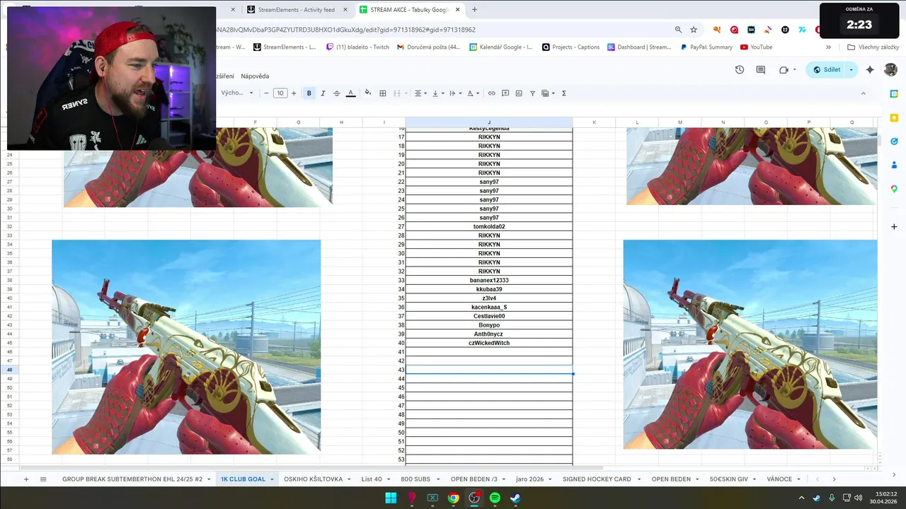The image size is (906, 509).
Task: Toggle strikethrough formatting
Action: [336, 93]
